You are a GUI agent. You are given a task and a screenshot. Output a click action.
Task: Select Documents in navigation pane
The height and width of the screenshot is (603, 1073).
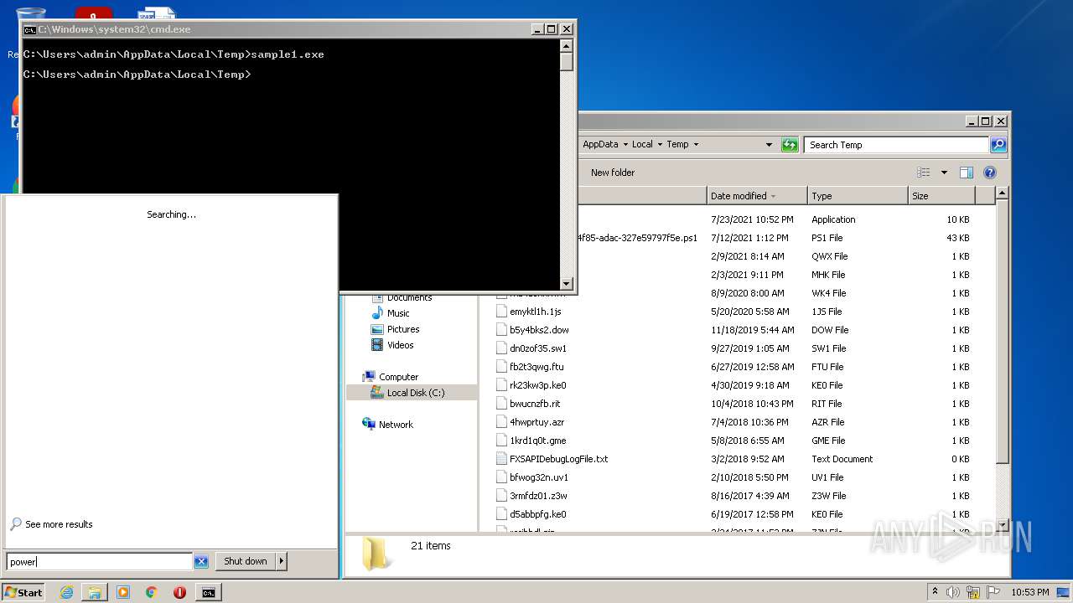(x=409, y=297)
